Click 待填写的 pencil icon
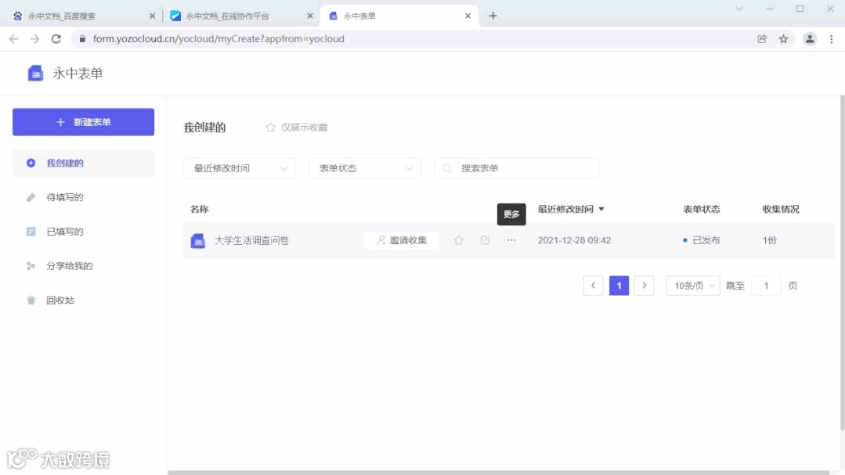The height and width of the screenshot is (475, 845). tap(31, 197)
